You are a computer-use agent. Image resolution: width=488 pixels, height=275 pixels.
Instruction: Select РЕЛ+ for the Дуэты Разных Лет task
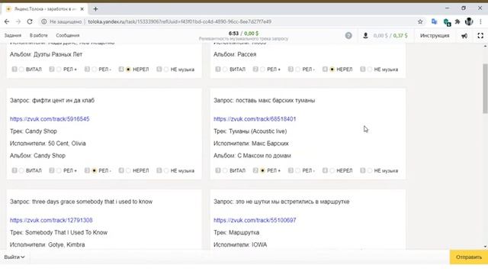59,70
